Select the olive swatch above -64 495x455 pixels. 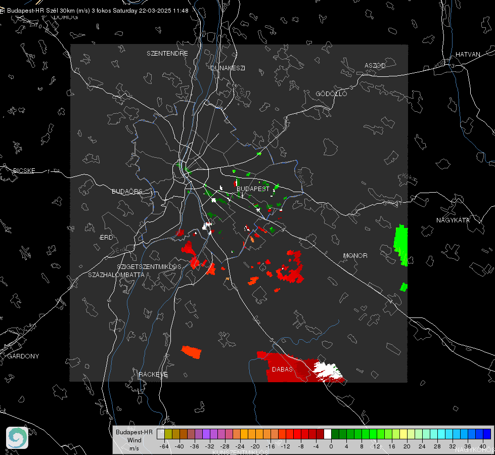168,434
